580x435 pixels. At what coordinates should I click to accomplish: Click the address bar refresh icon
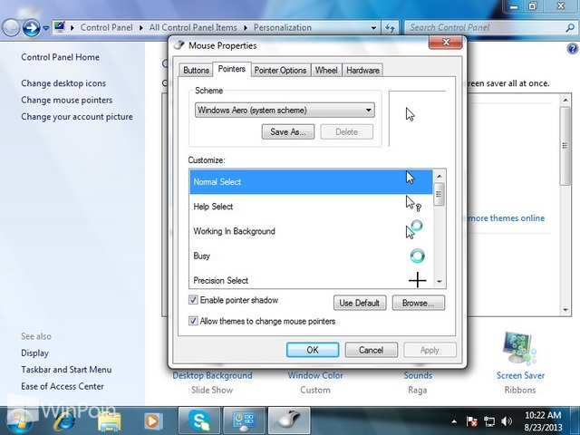pos(390,28)
